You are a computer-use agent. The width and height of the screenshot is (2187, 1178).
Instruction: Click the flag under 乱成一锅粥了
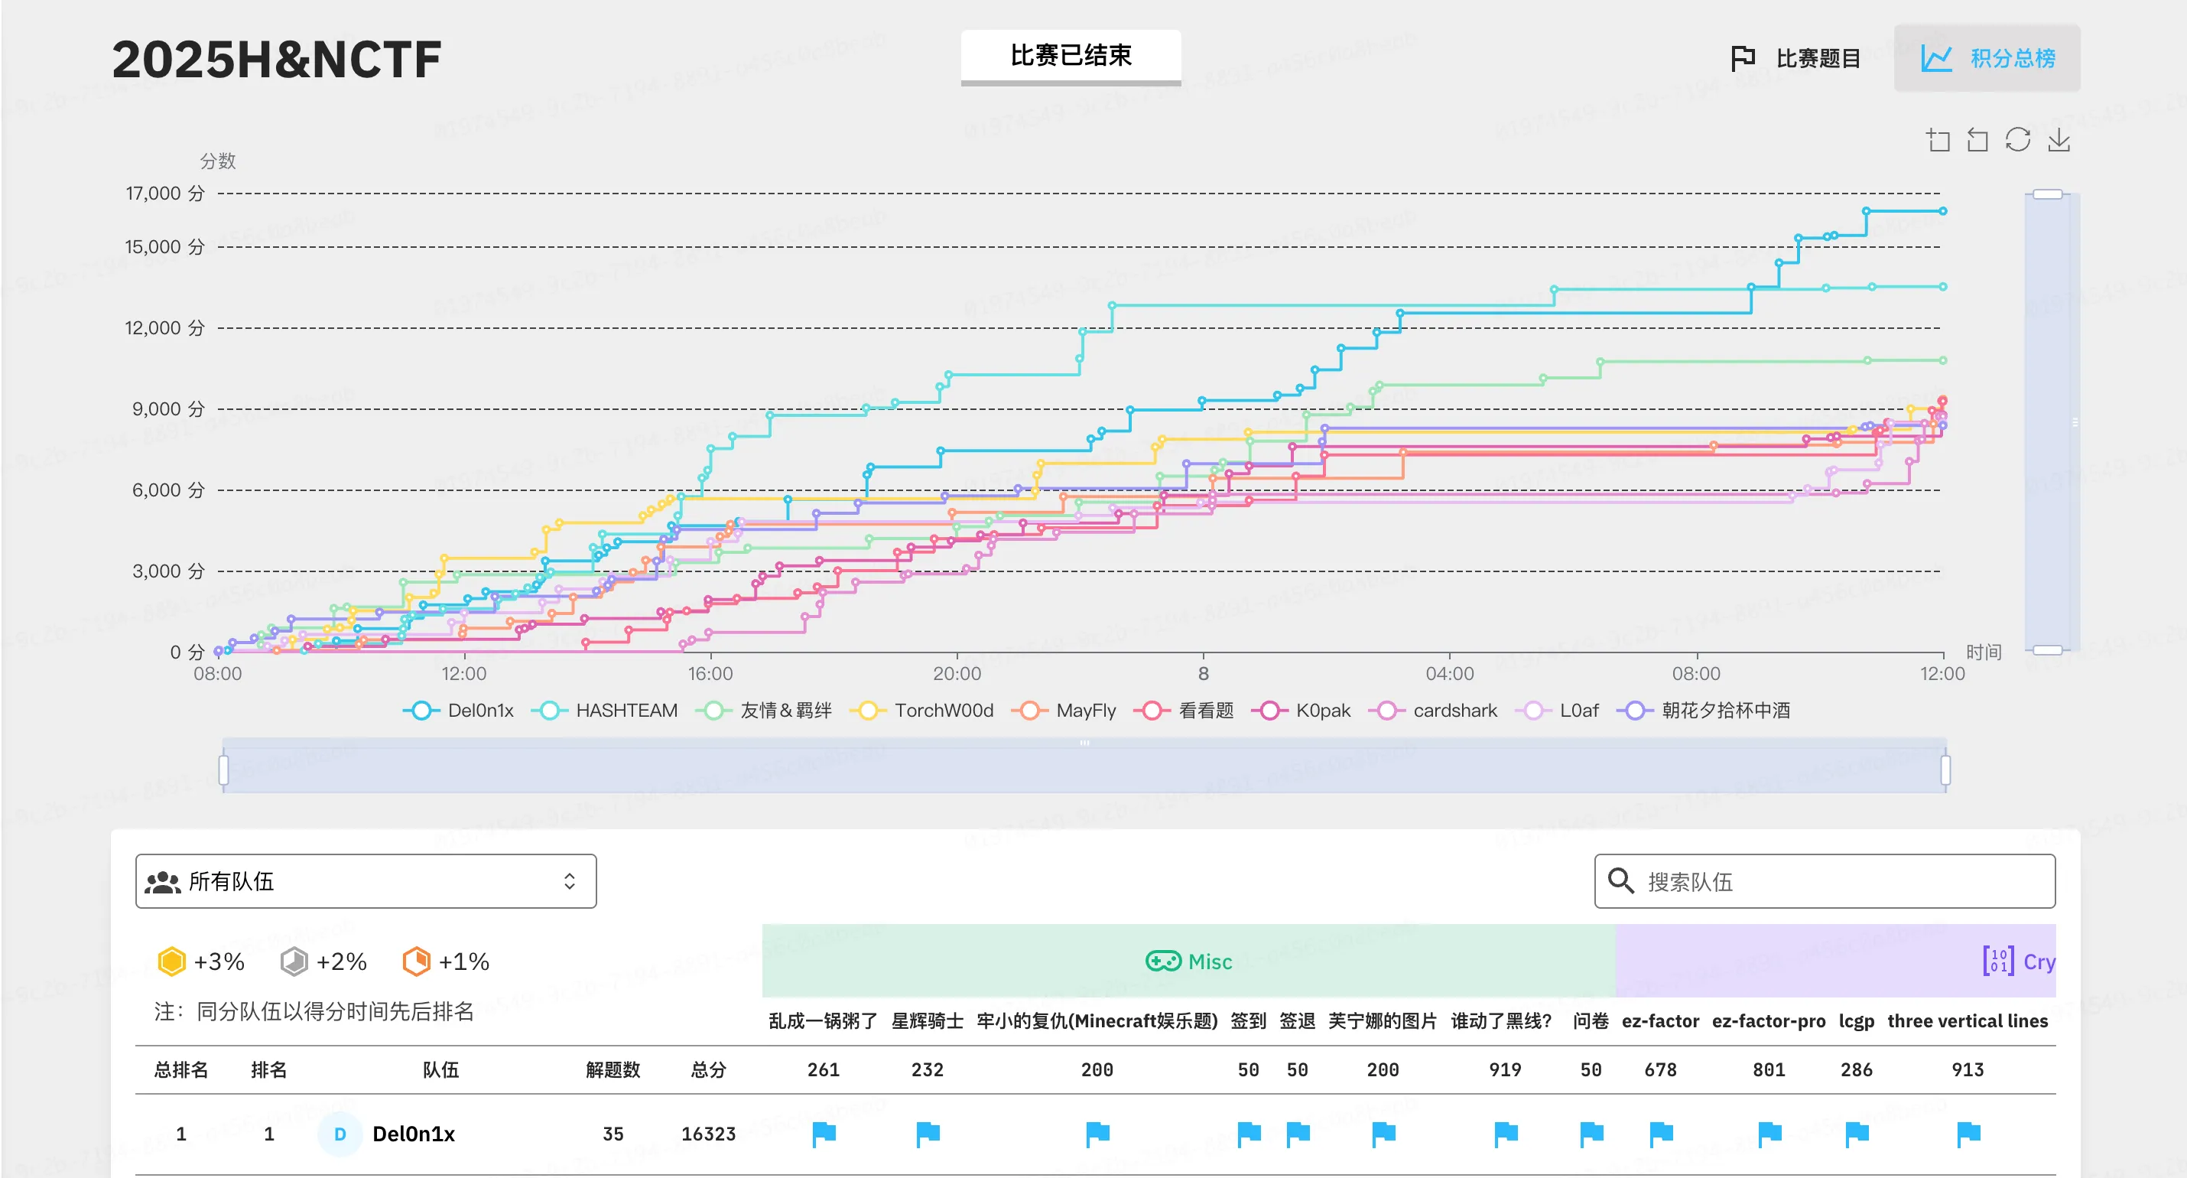point(824,1133)
